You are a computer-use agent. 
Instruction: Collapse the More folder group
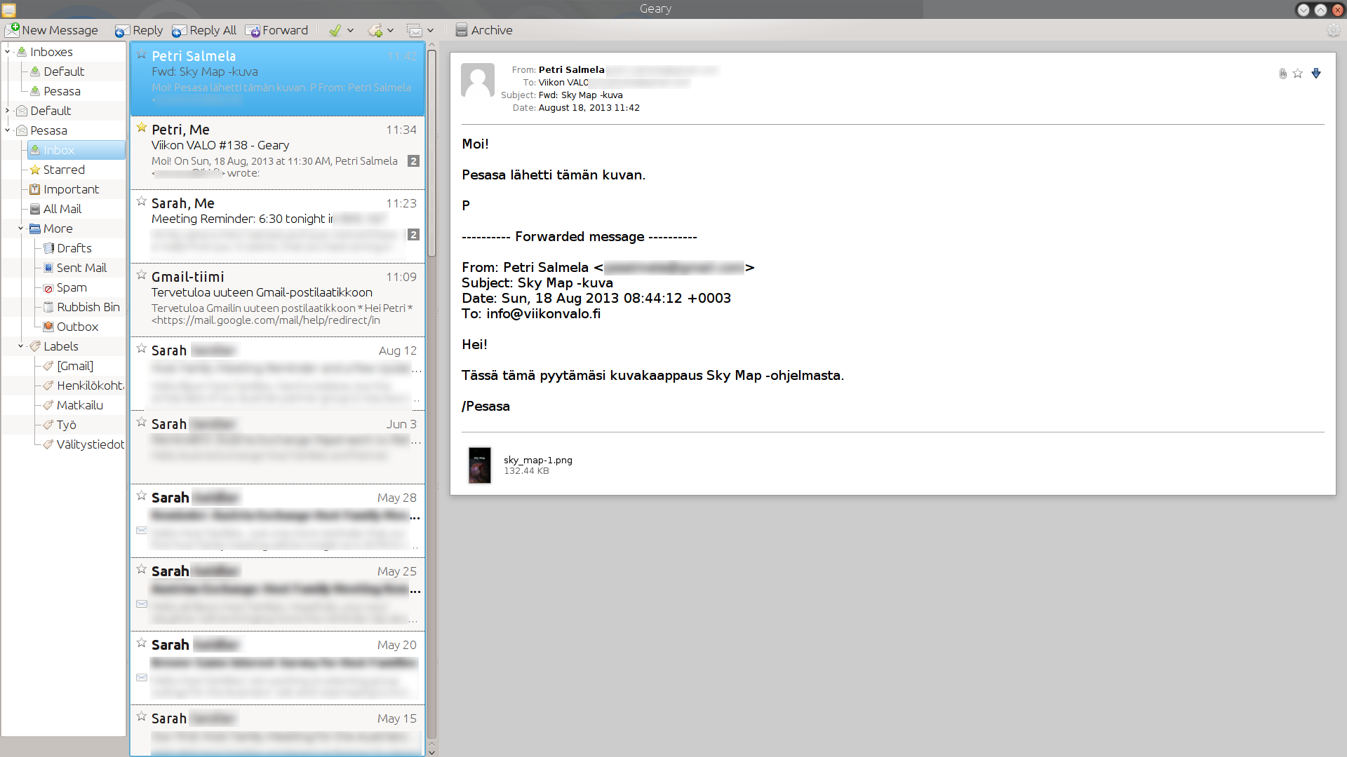21,229
